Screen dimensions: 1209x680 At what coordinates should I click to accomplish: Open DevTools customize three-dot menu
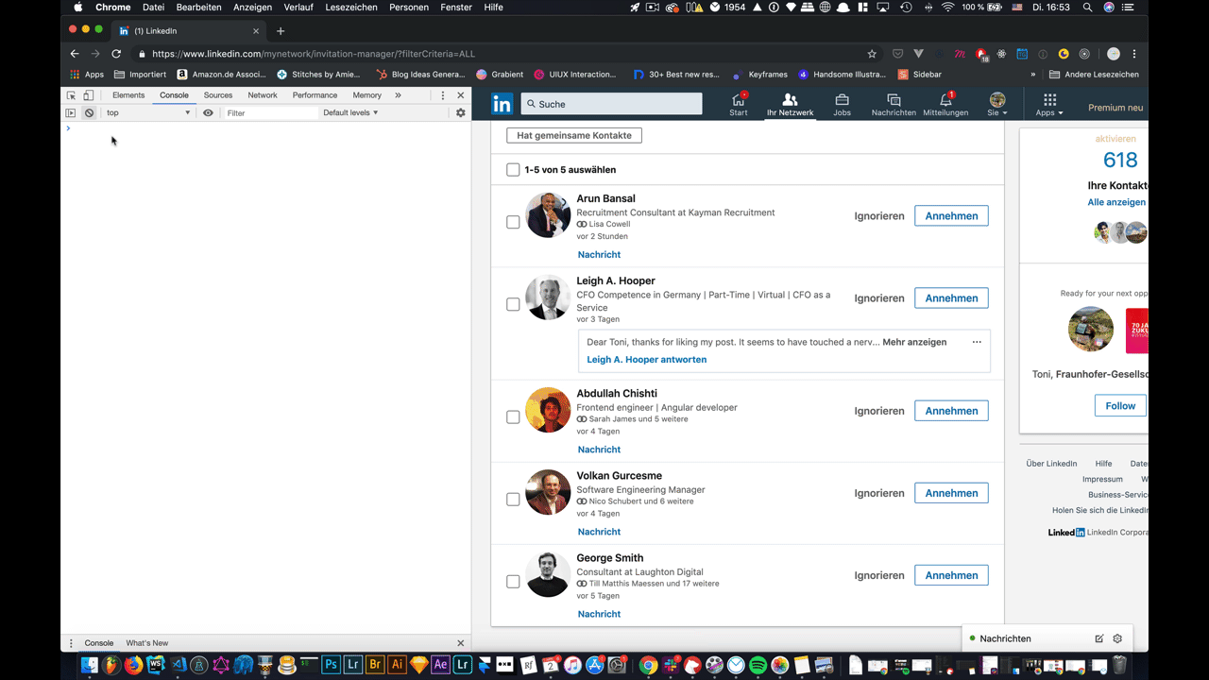pyautogui.click(x=443, y=95)
